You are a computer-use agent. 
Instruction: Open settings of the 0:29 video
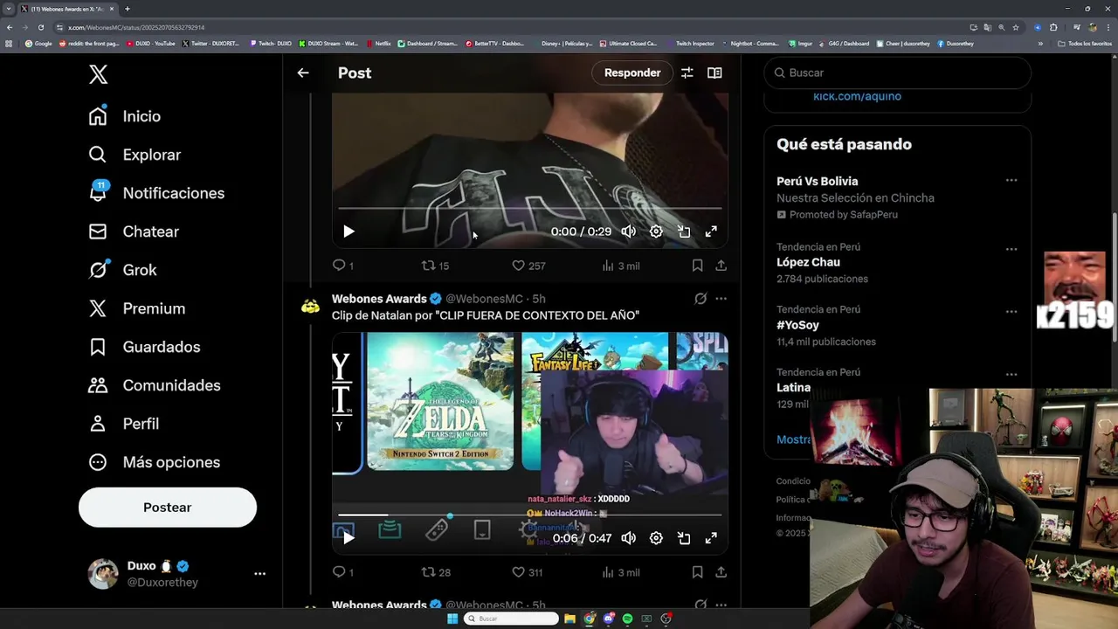pos(656,232)
